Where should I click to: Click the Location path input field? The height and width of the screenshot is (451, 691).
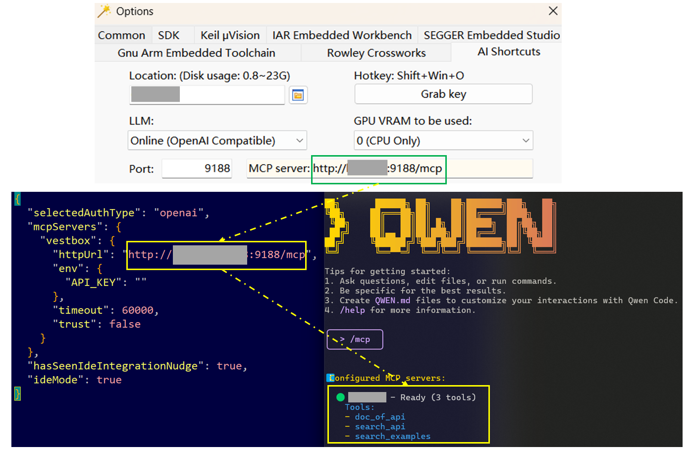pyautogui.click(x=207, y=95)
